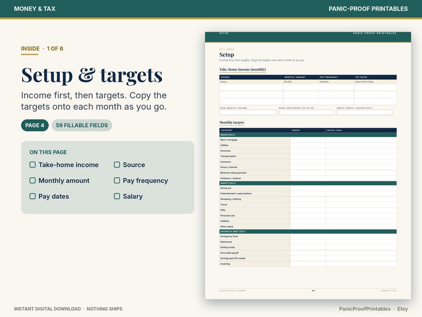
Task: Open the Setup page preview thumbnail
Action: pyautogui.click(x=308, y=165)
